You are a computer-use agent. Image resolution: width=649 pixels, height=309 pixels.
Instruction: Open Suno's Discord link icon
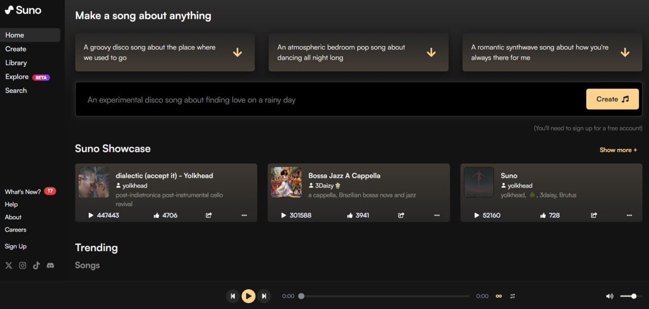(x=50, y=265)
